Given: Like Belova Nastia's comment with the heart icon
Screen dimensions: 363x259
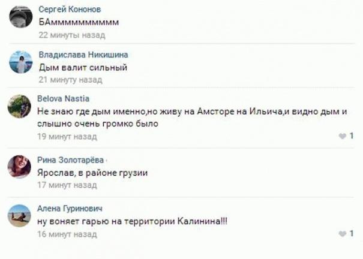Looking at the screenshot, I should tap(343, 137).
